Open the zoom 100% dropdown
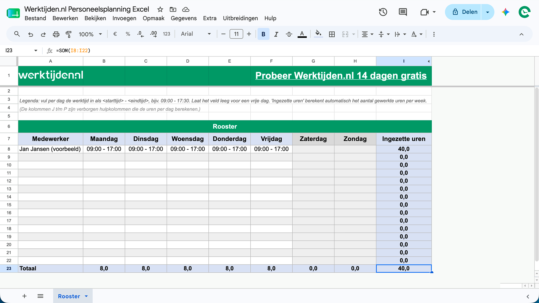 90,34
